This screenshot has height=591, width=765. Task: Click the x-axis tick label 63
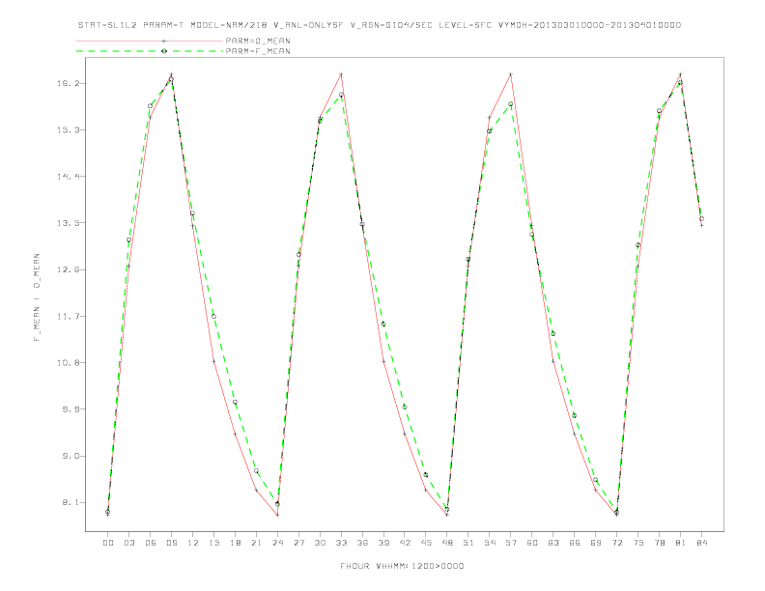tap(553, 543)
